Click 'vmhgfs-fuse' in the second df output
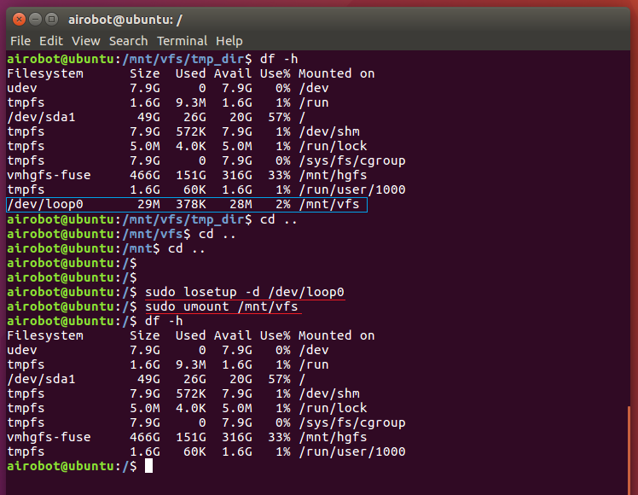This screenshot has width=638, height=495. coord(49,437)
